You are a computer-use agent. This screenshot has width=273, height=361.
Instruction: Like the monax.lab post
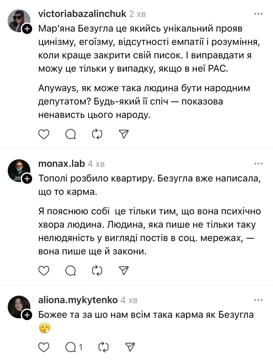(x=44, y=270)
